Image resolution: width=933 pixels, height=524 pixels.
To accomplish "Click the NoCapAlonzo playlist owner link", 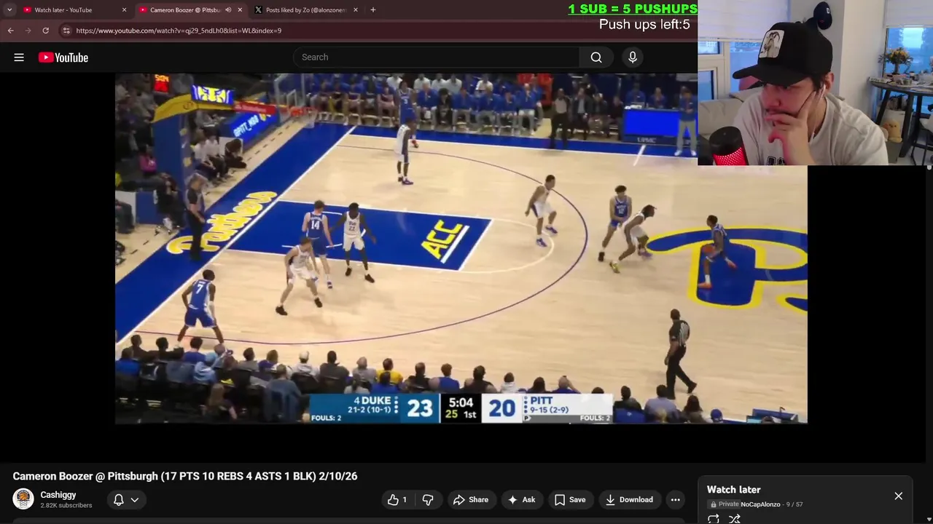I will click(760, 504).
